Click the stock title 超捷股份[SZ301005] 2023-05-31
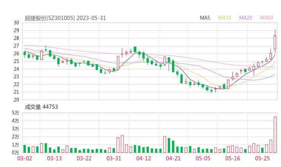The image size is (281, 167). pyautogui.click(x=65, y=18)
